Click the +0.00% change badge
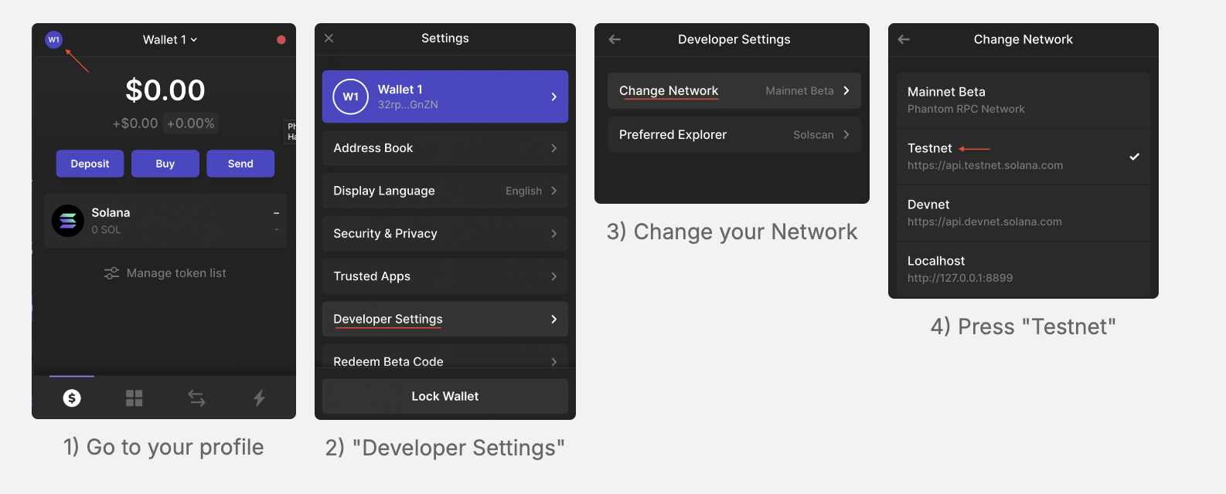This screenshot has width=1226, height=494. pos(191,123)
